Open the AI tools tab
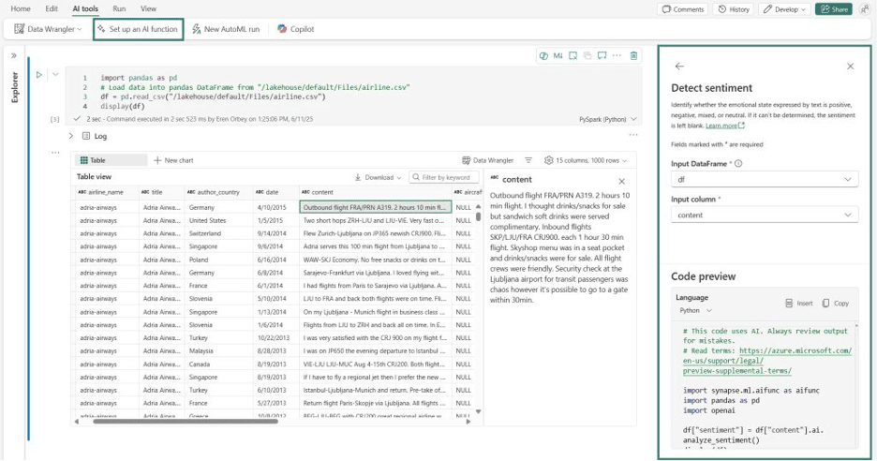The width and height of the screenshot is (877, 461). pos(85,9)
